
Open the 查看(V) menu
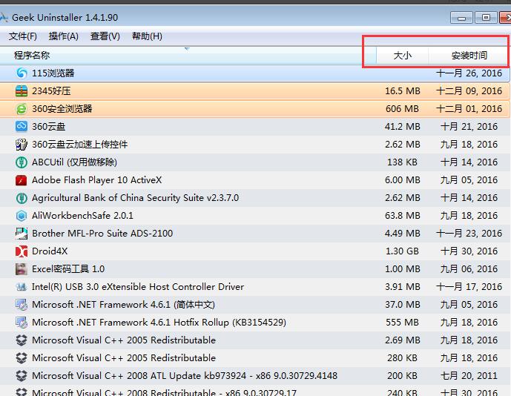click(105, 36)
